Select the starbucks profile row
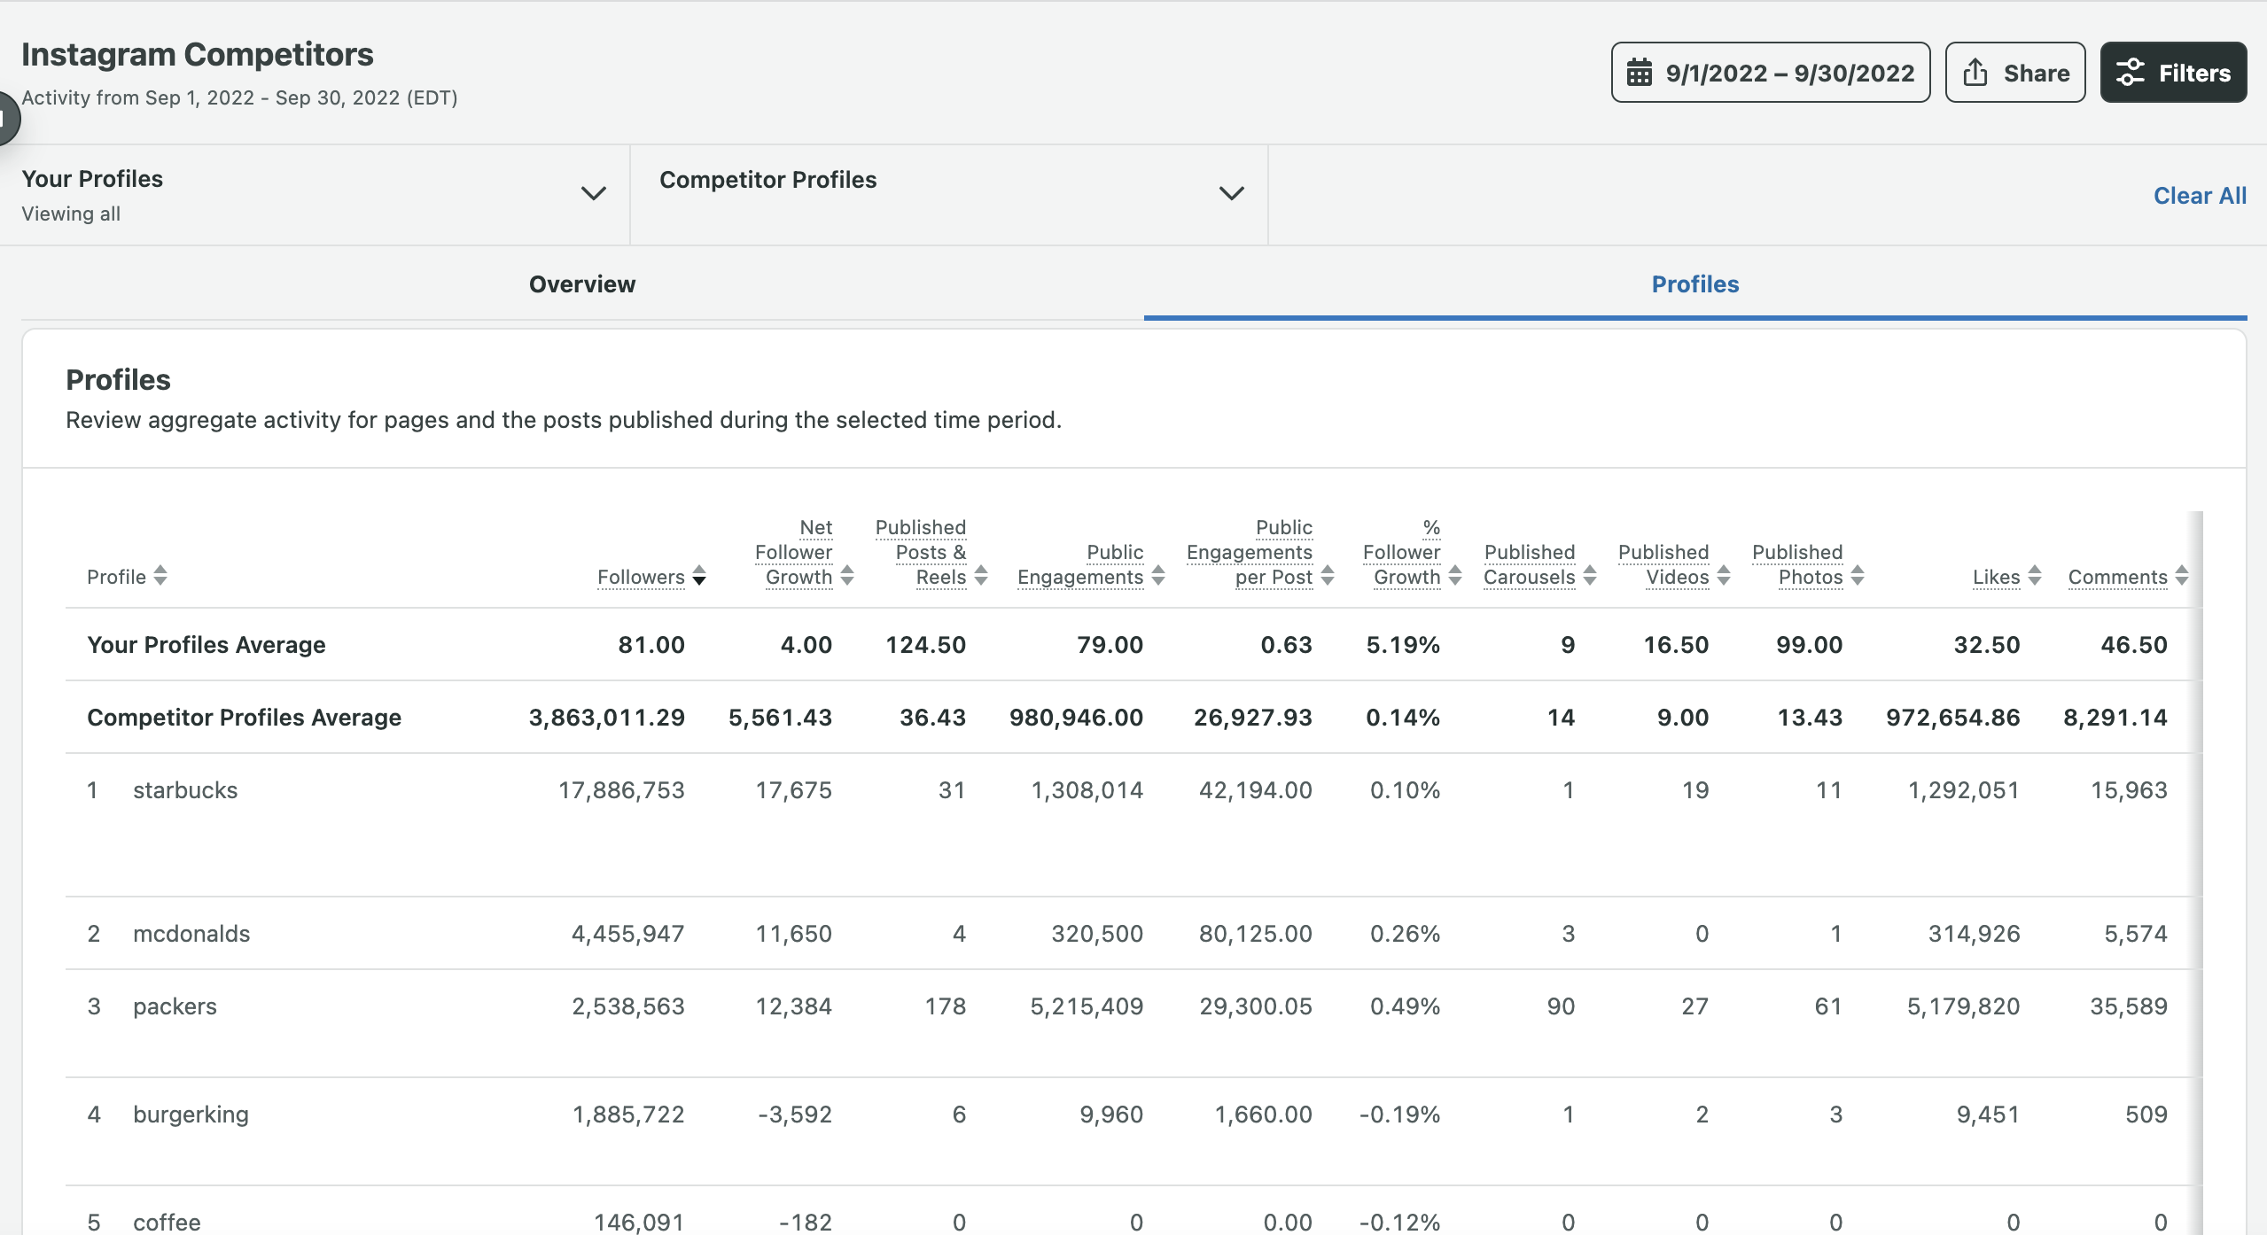The image size is (2267, 1235). pos(185,790)
